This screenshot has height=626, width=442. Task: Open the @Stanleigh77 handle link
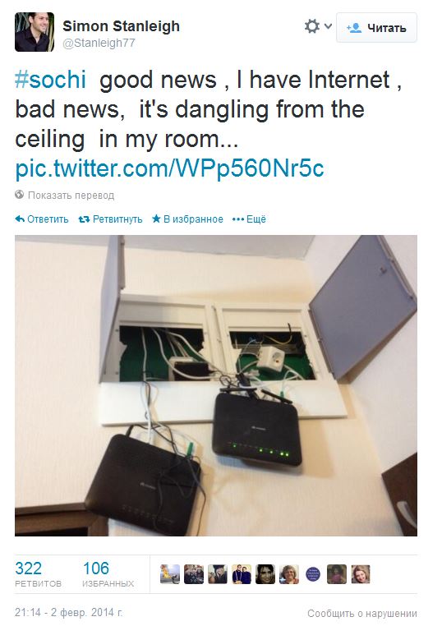99,43
